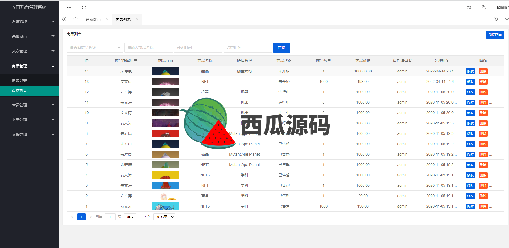Collapse the 商品管理 sidebar menu
Viewport: 509px width, 248px height.
[29, 66]
